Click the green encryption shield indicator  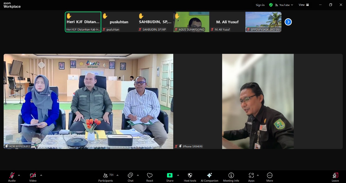271,5
